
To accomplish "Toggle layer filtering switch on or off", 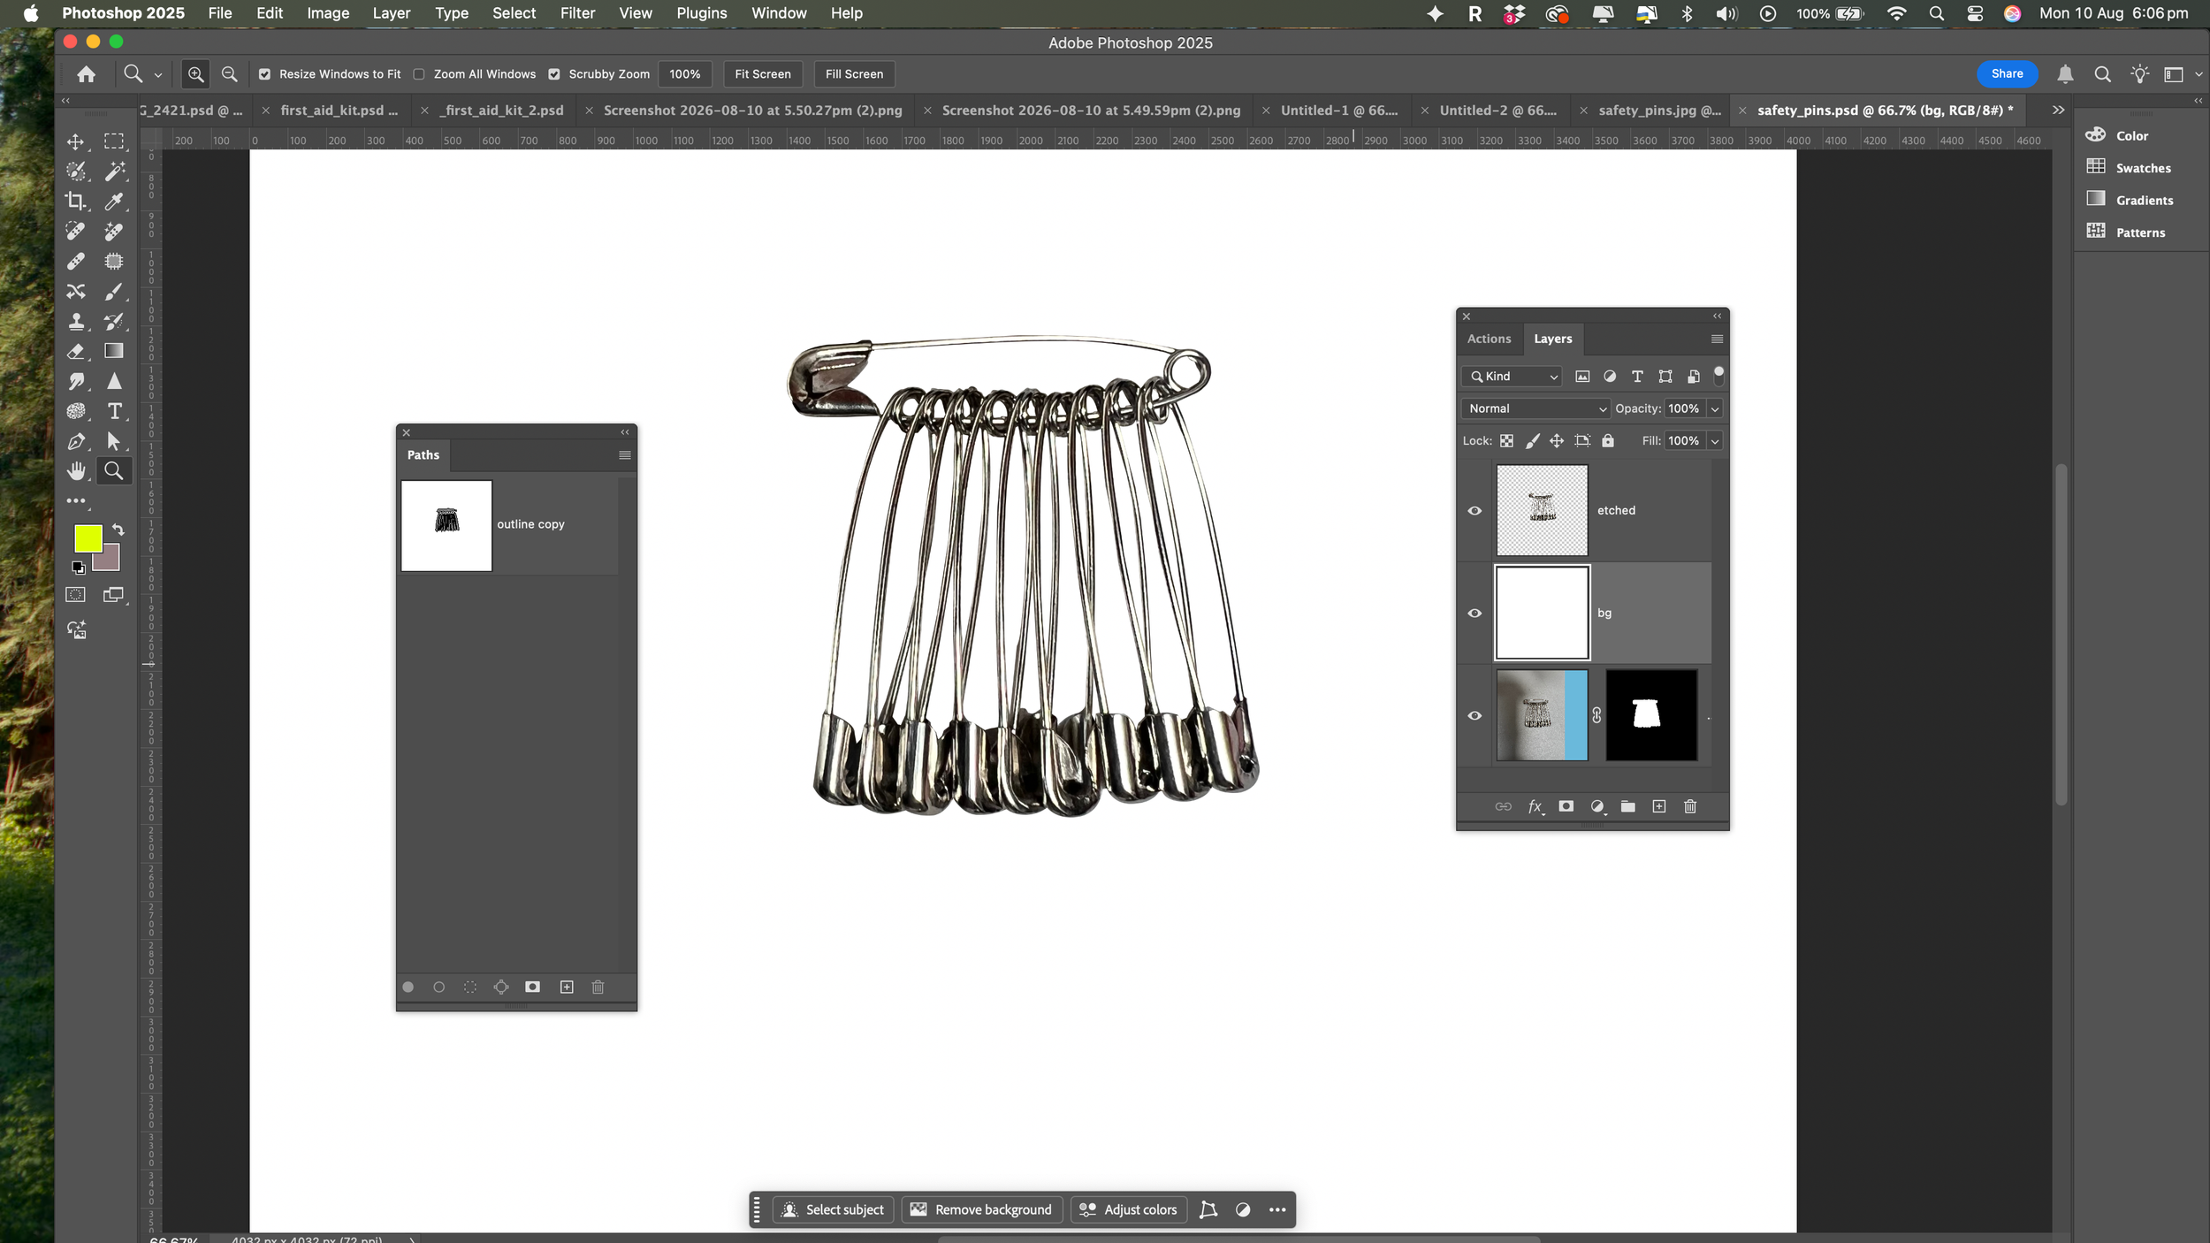I will coord(1718,376).
